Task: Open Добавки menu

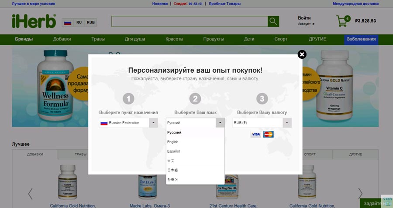Action: [x=62, y=39]
